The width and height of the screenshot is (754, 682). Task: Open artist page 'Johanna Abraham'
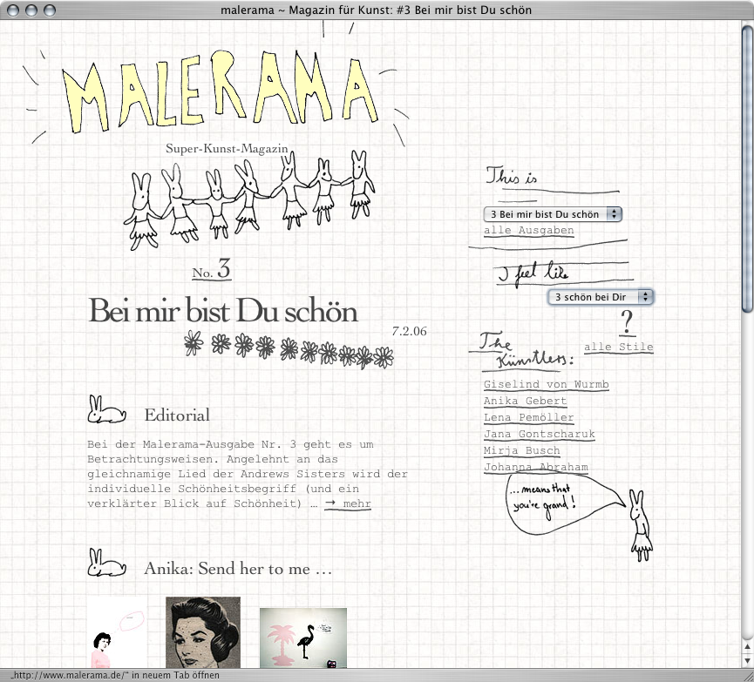(x=535, y=468)
